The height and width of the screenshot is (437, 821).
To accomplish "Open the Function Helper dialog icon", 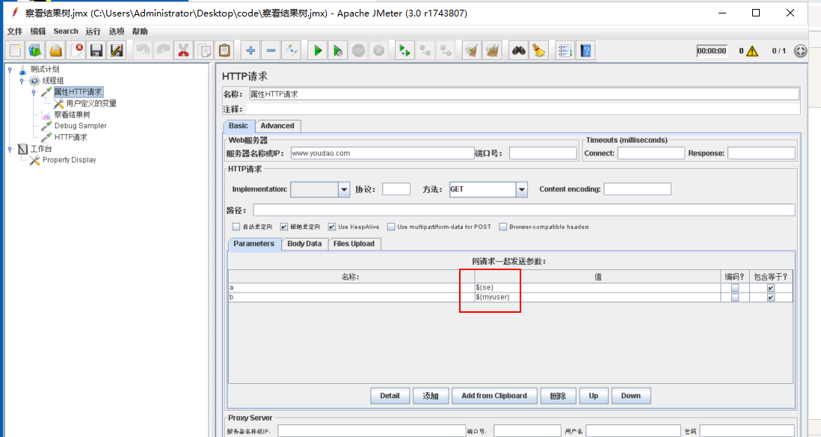I will [x=565, y=50].
